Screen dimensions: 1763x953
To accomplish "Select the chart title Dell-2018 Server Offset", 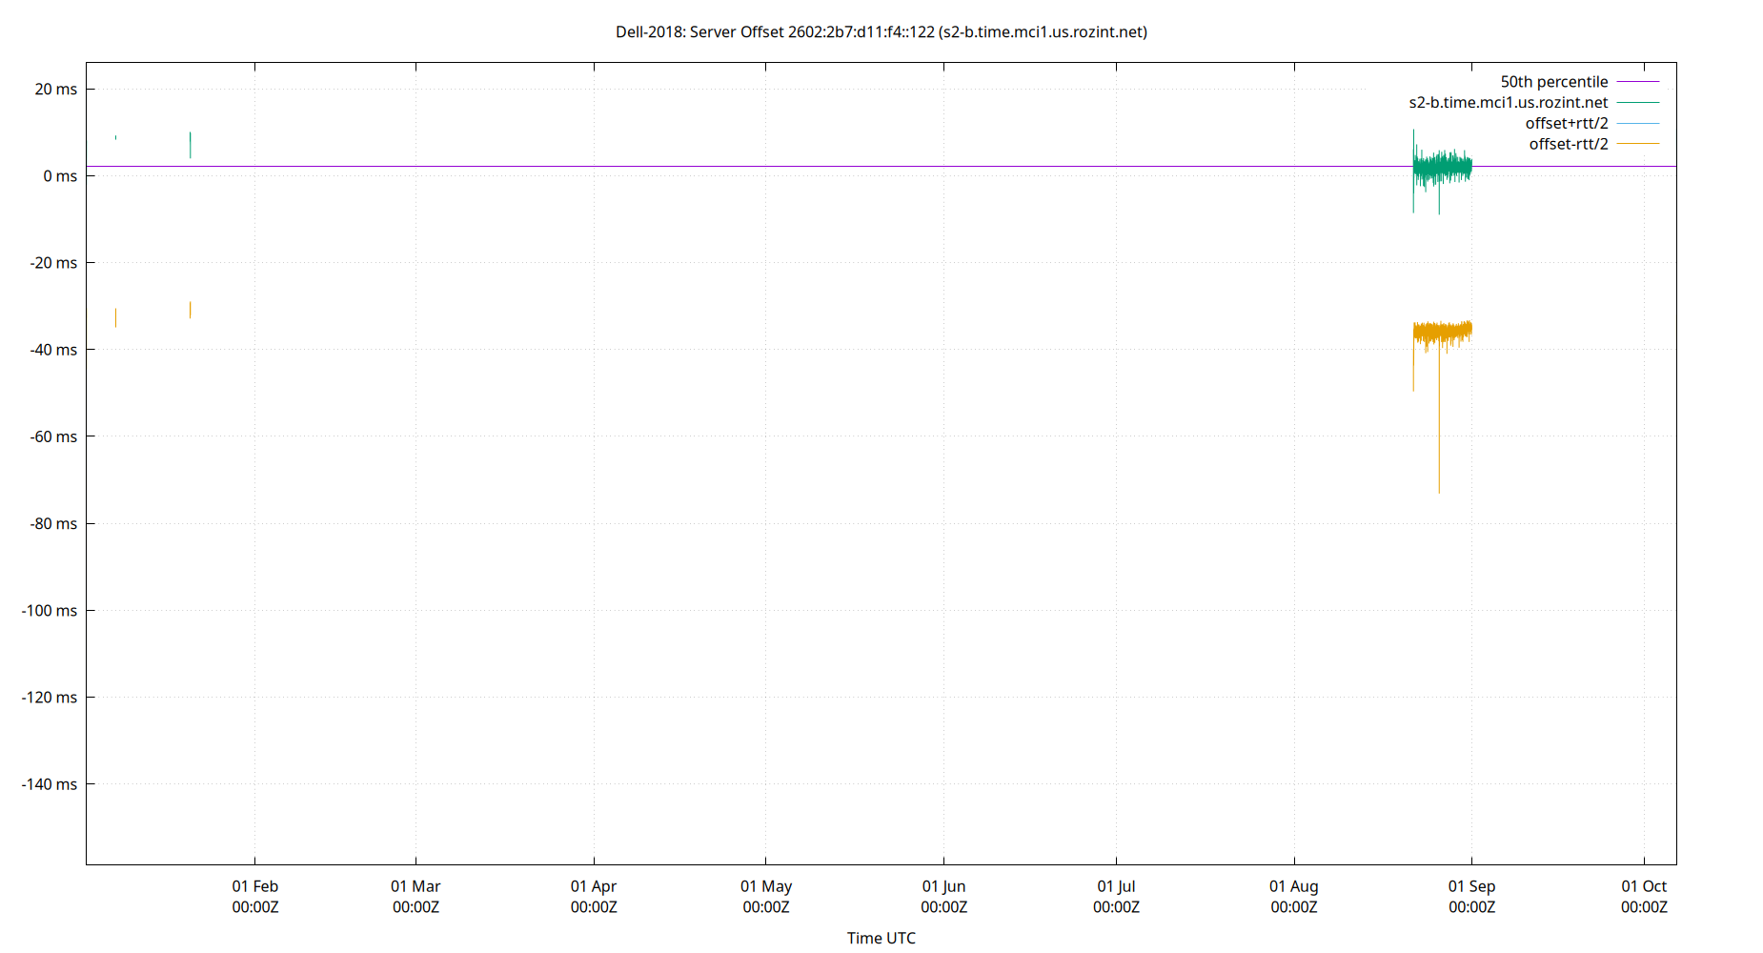I will pyautogui.click(x=881, y=31).
